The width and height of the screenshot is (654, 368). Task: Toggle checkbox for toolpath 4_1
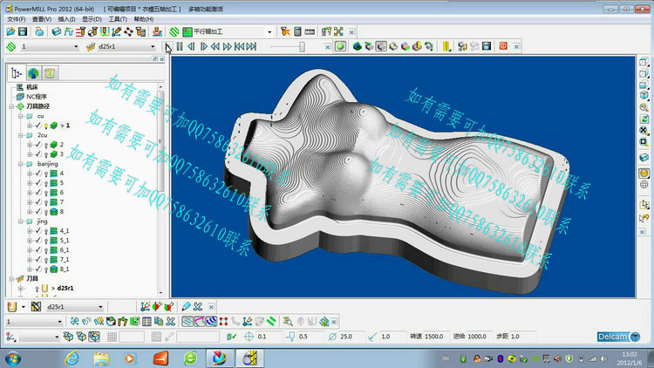click(38, 231)
